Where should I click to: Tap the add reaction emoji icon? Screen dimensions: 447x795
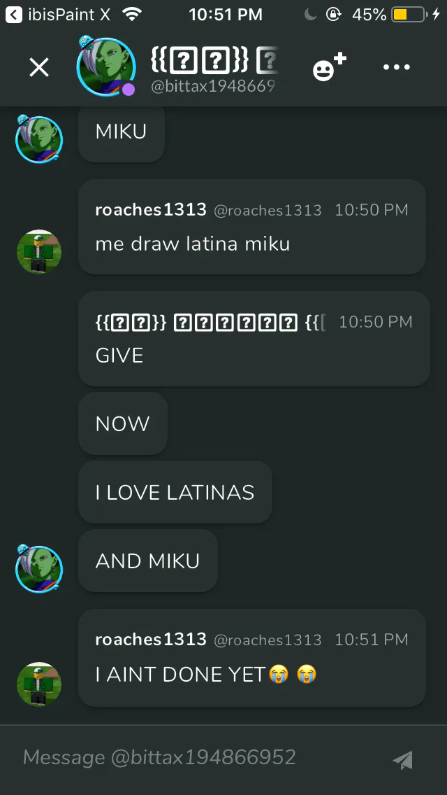click(x=329, y=66)
